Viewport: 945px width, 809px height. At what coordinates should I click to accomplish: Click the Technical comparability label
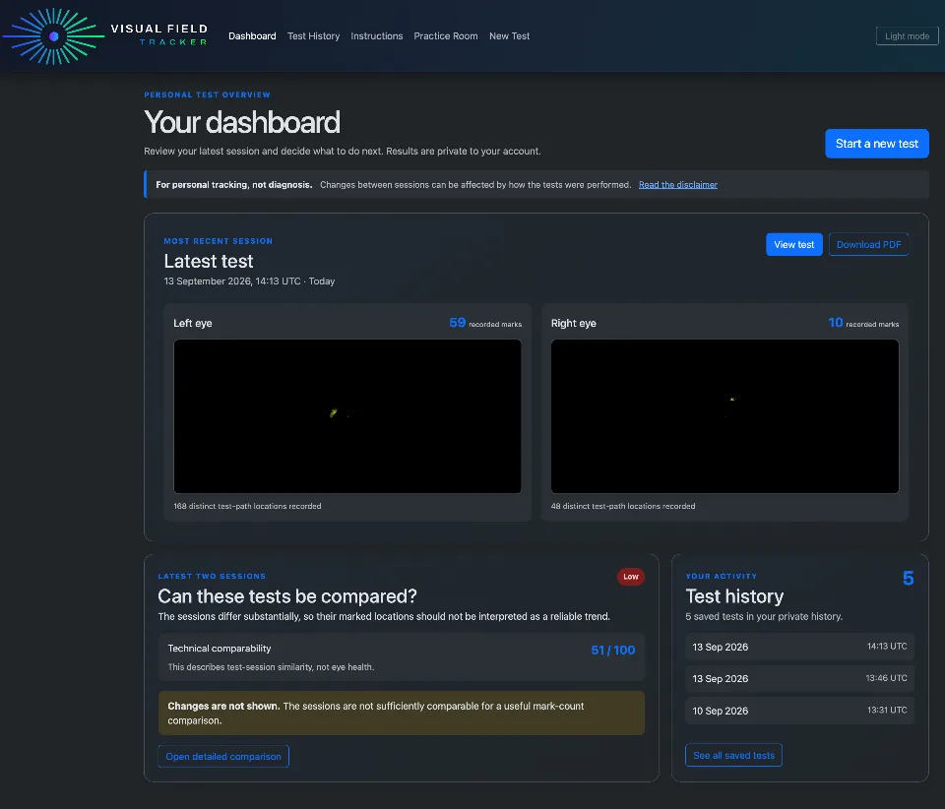220,649
